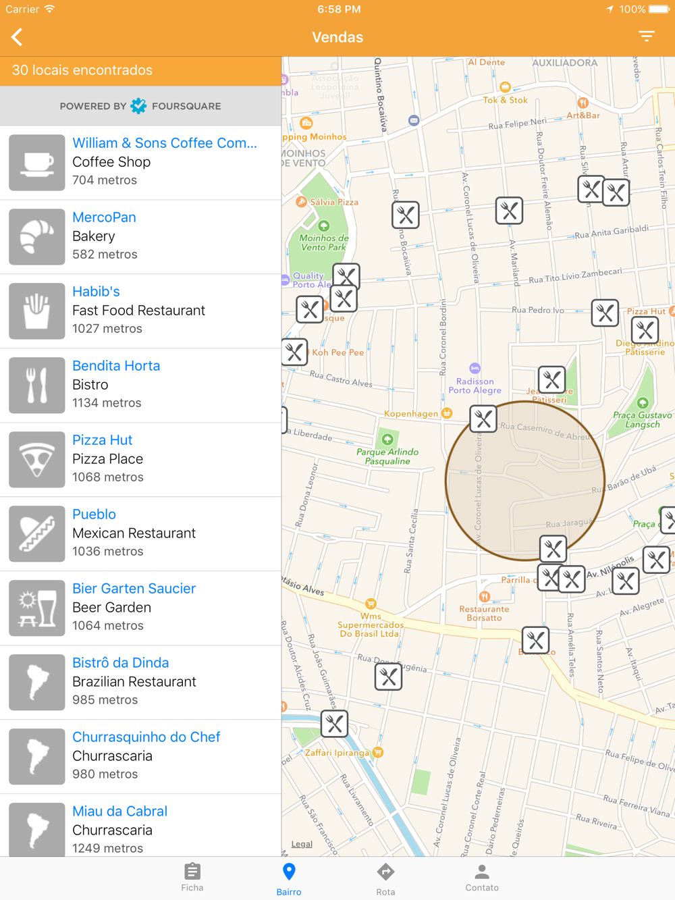The image size is (675, 900).
Task: Tap the croissant icon for MercoPan
Action: [x=37, y=237]
